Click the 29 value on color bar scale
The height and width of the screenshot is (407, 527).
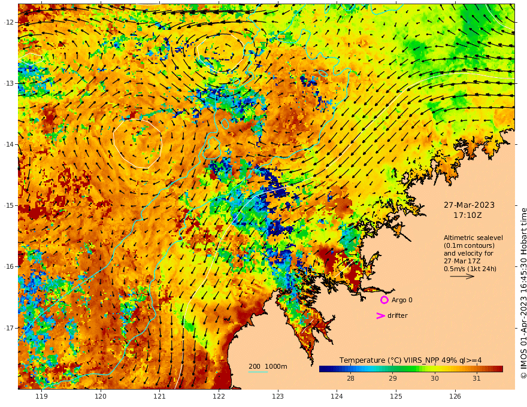(x=393, y=378)
